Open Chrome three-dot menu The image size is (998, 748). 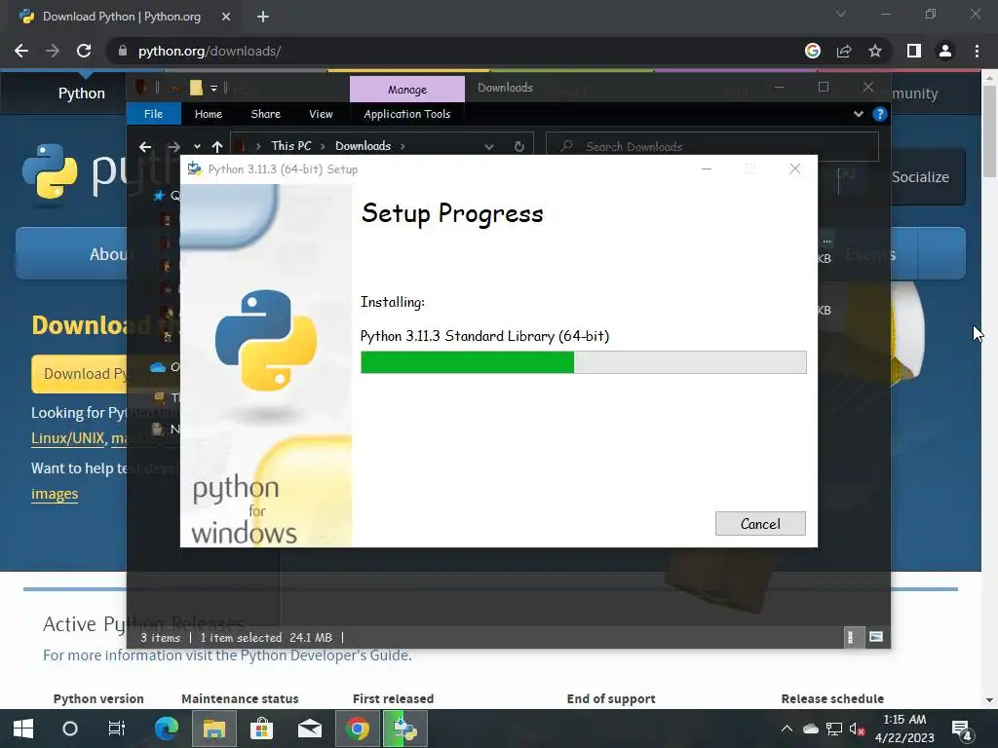(977, 51)
